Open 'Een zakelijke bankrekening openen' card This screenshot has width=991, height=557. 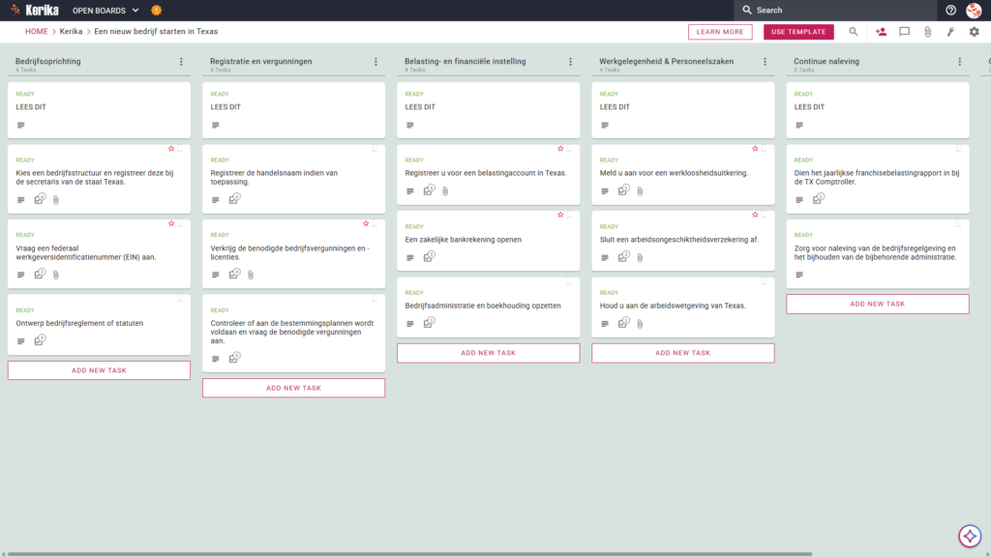(488, 241)
